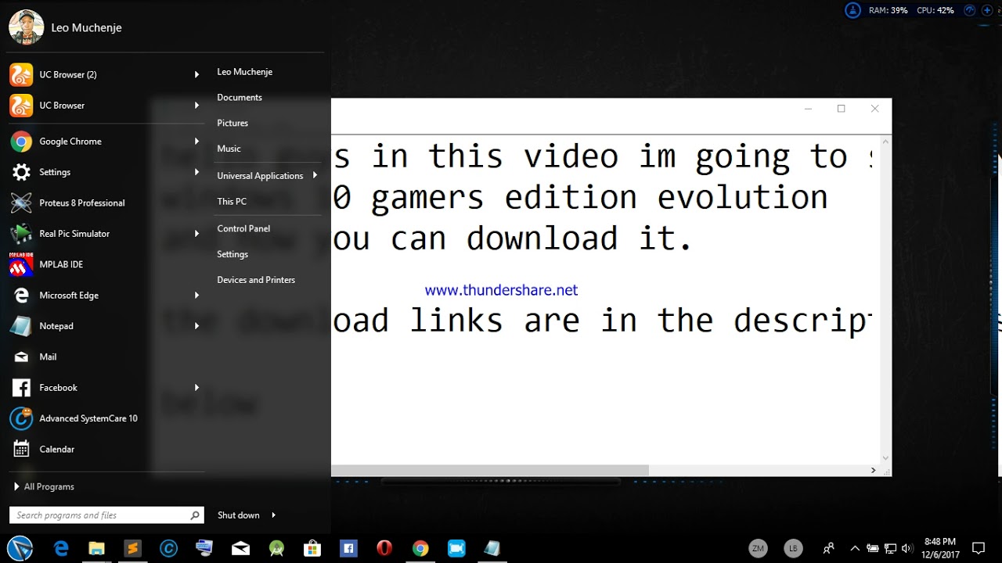Open Settings gear entry in program list

point(106,172)
